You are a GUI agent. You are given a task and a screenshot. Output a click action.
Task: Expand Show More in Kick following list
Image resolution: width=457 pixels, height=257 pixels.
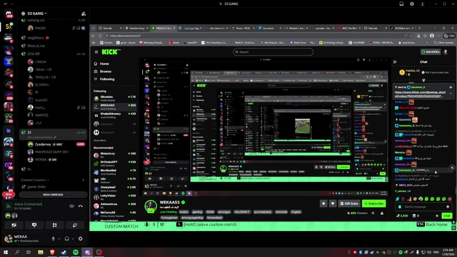click(x=100, y=140)
